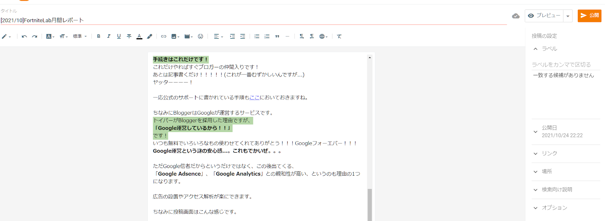605x221 pixels.
Task: Click the post title input field
Action: (253, 20)
